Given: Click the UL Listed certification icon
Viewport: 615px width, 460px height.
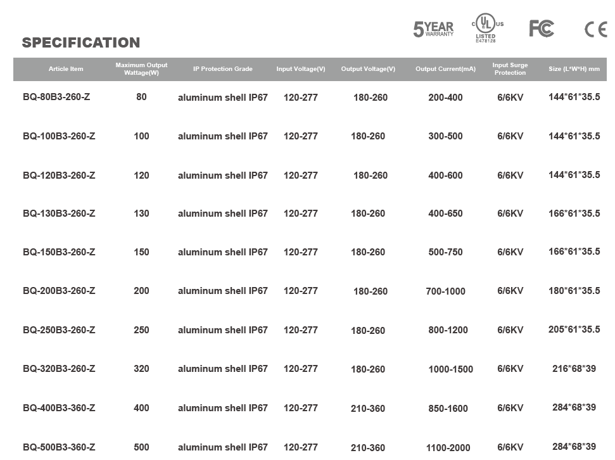Looking at the screenshot, I should click(488, 27).
